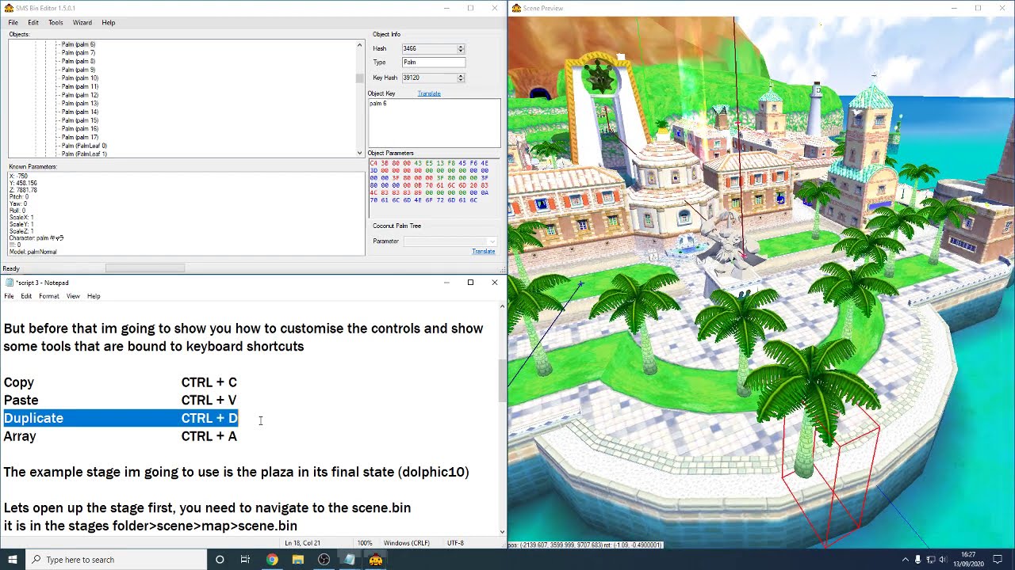Open Cortana from the taskbar
The width and height of the screenshot is (1015, 570).
pos(220,560)
